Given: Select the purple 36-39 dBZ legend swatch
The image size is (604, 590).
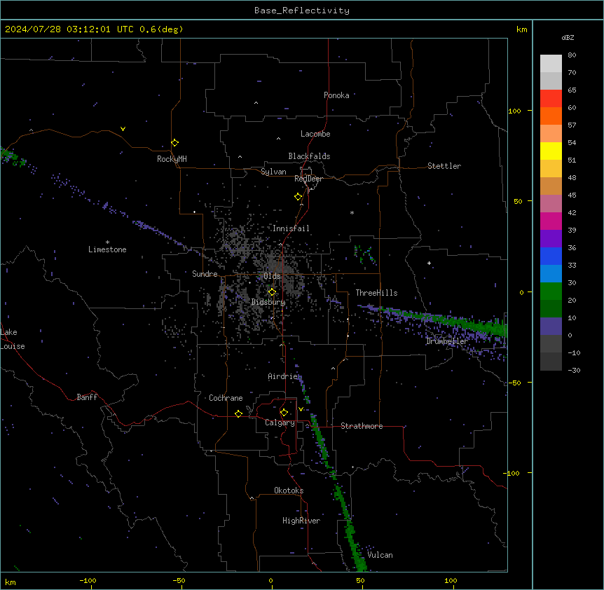Looking at the screenshot, I should point(551,239).
